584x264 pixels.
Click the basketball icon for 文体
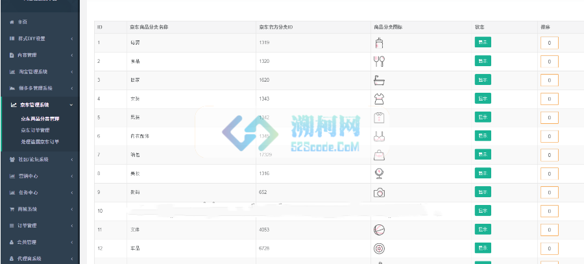coord(379,230)
